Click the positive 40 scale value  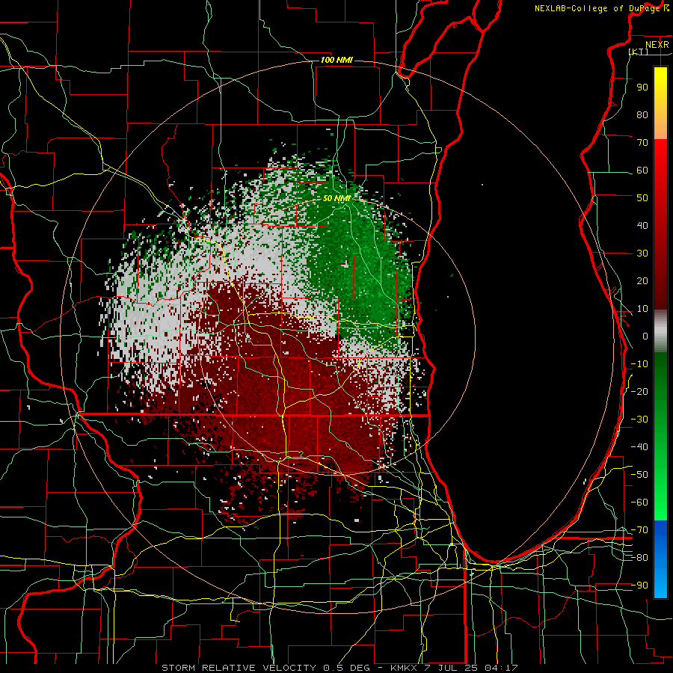pyautogui.click(x=642, y=225)
